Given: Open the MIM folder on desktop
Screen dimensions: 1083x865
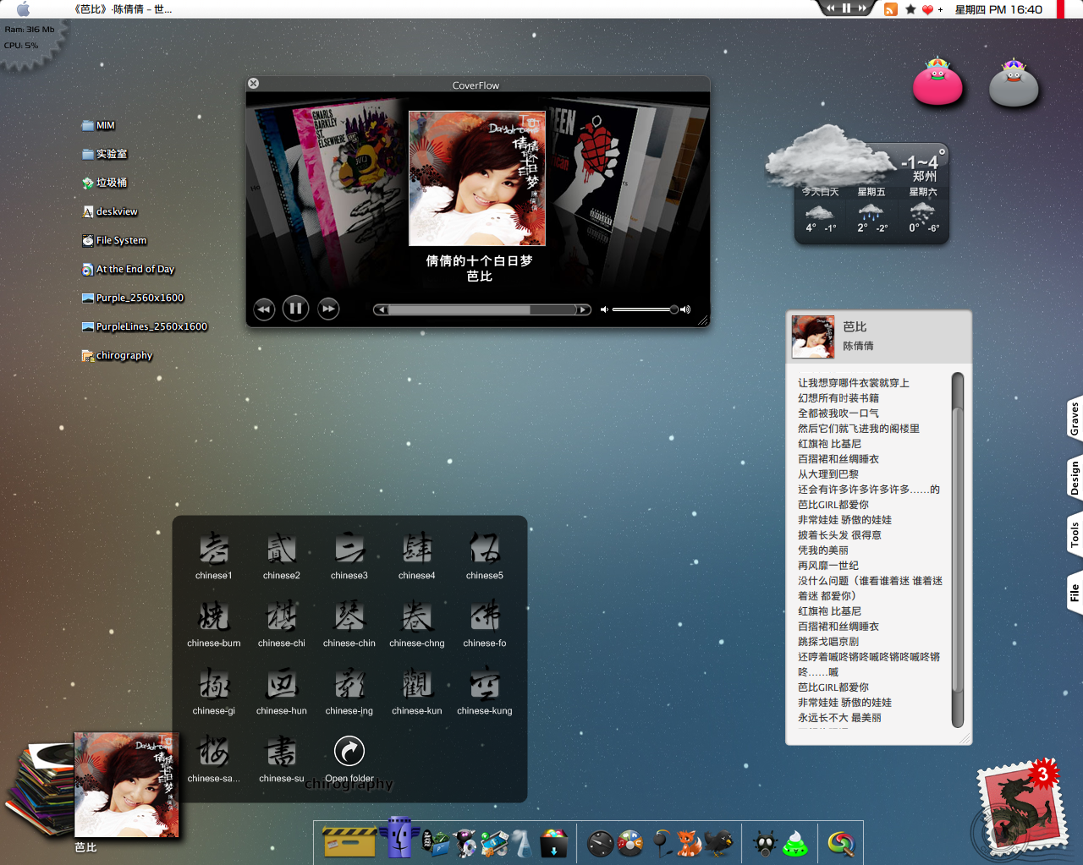Looking at the screenshot, I should [x=98, y=125].
